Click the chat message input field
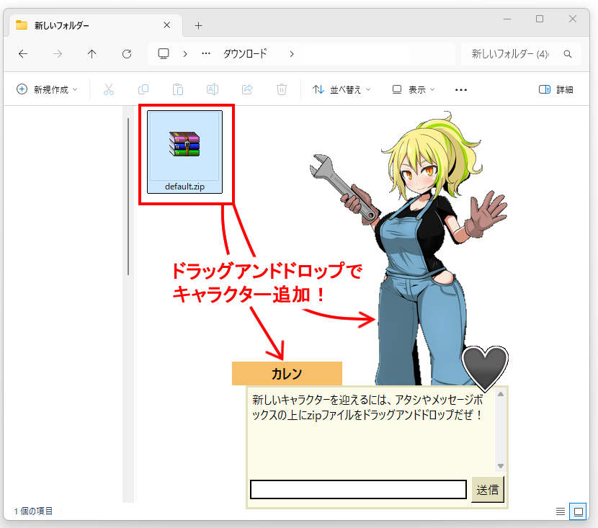 [x=358, y=490]
